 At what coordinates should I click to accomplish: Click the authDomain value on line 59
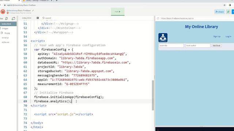click(87, 58)
